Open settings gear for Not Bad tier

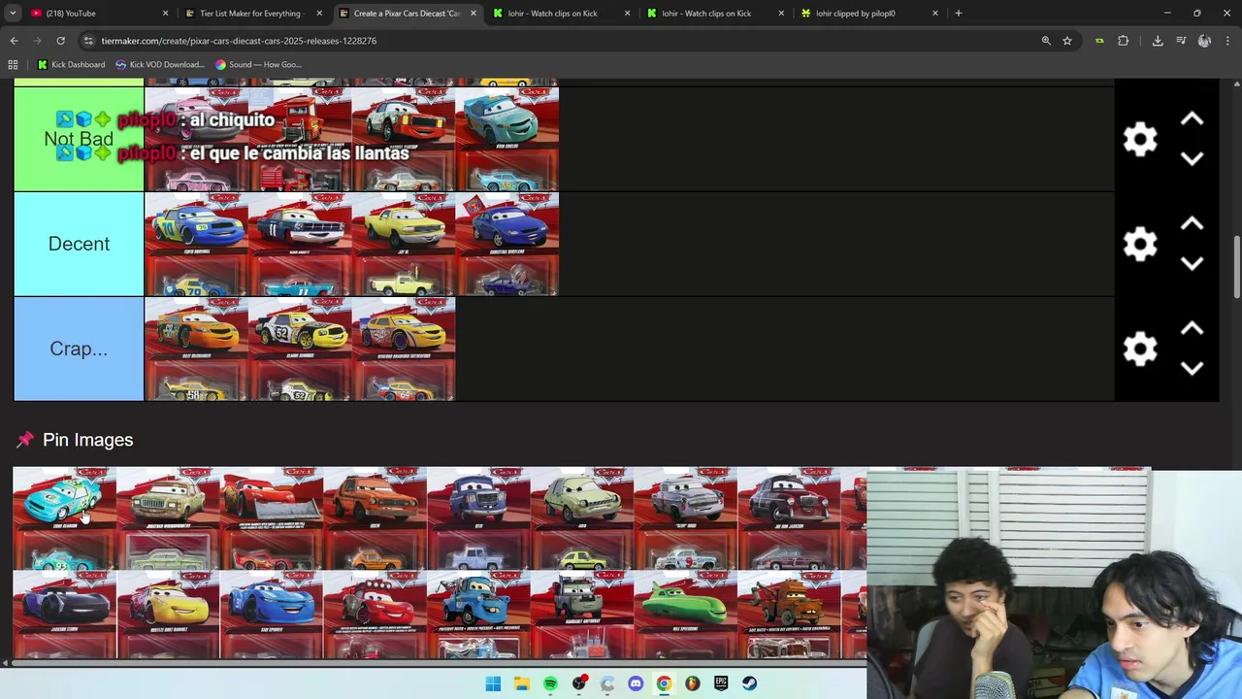point(1140,139)
